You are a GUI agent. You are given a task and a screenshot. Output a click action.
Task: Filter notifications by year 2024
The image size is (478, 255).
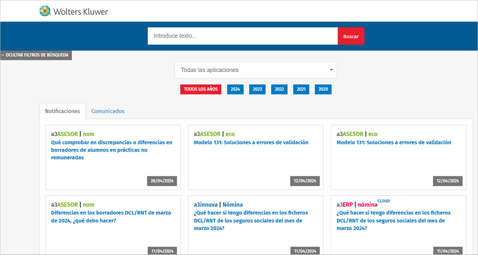235,89
